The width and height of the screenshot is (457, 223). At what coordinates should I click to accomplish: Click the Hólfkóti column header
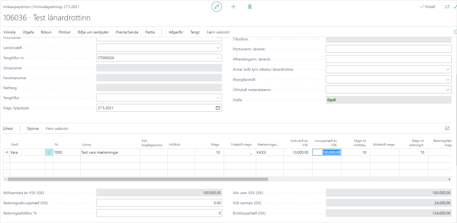175,145
